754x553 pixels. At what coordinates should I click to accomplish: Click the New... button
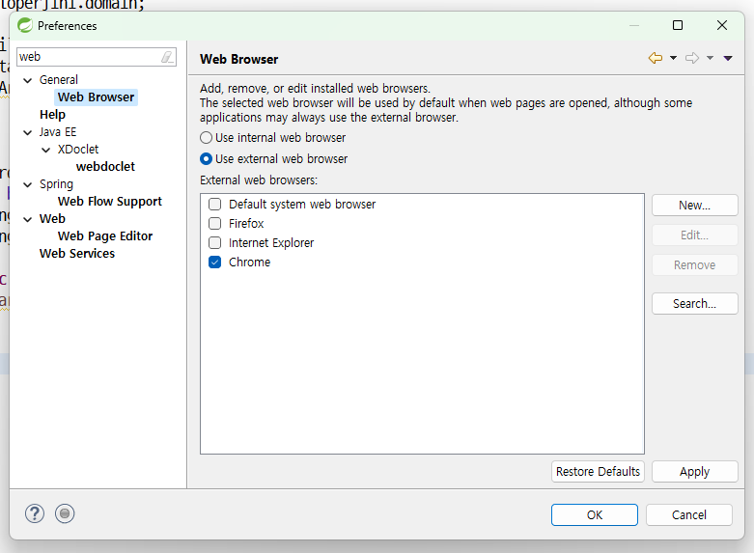[694, 206]
